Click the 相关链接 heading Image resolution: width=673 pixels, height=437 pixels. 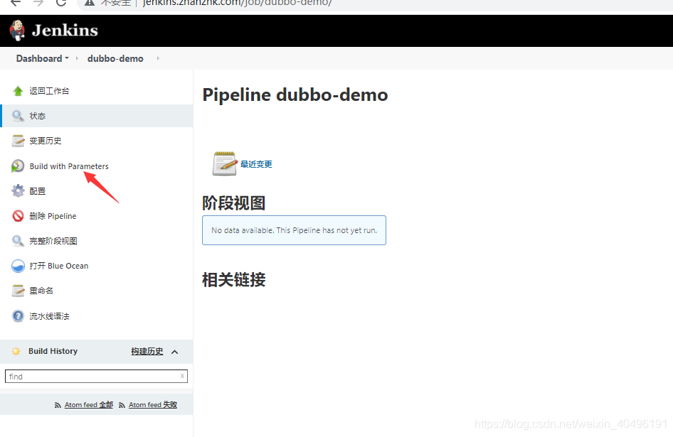(x=234, y=280)
